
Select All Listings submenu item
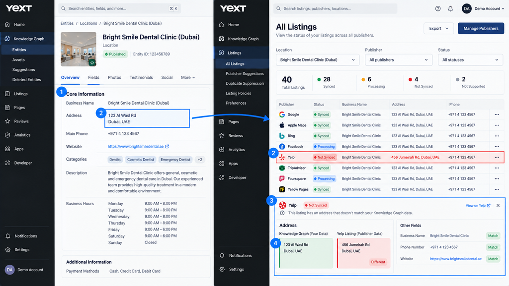click(242, 64)
